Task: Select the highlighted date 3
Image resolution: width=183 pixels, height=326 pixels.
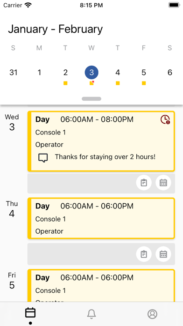Action: click(x=91, y=73)
